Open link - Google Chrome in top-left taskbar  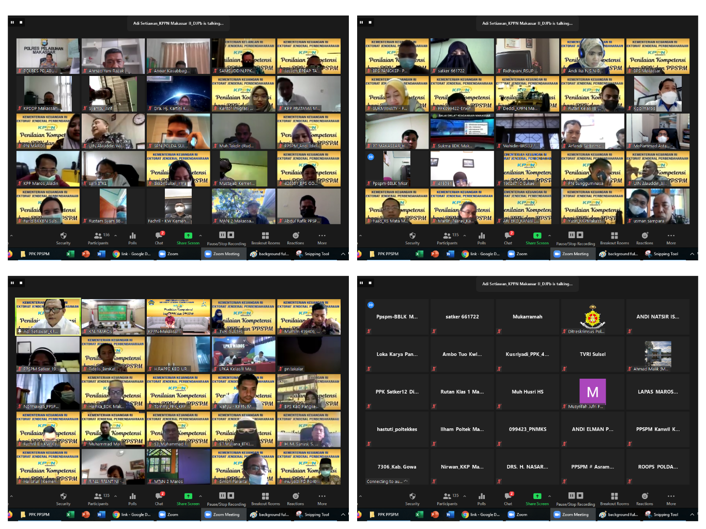132,254
